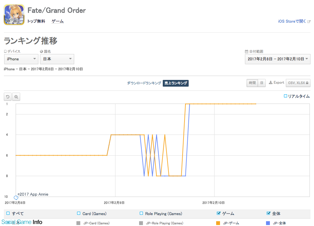Click the Export label
This screenshot has width=314, height=226.
(x=279, y=82)
